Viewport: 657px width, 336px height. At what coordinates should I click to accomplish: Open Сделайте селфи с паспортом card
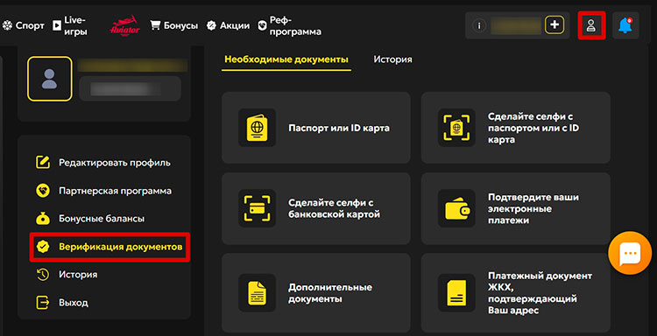click(516, 128)
